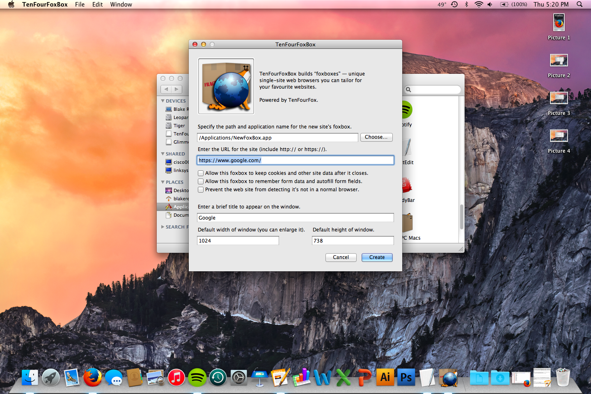Screen dimensions: 591x394
Task: Click the site URL input field
Action: click(x=295, y=160)
